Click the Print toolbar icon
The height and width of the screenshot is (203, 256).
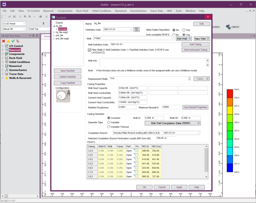tap(41, 16)
